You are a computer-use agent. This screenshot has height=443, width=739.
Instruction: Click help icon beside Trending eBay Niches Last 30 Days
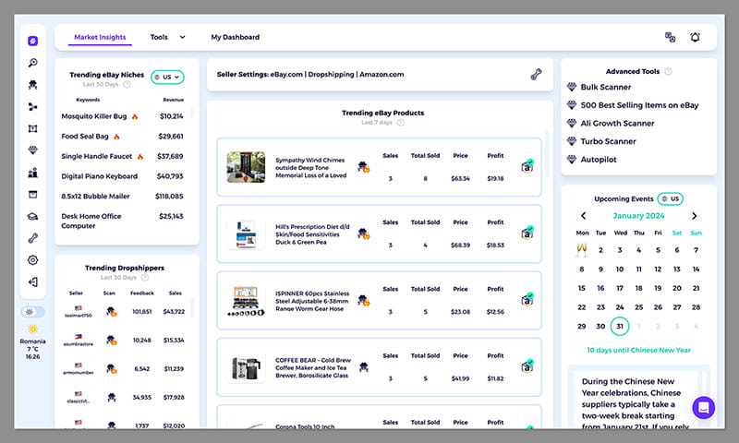pyautogui.click(x=127, y=84)
